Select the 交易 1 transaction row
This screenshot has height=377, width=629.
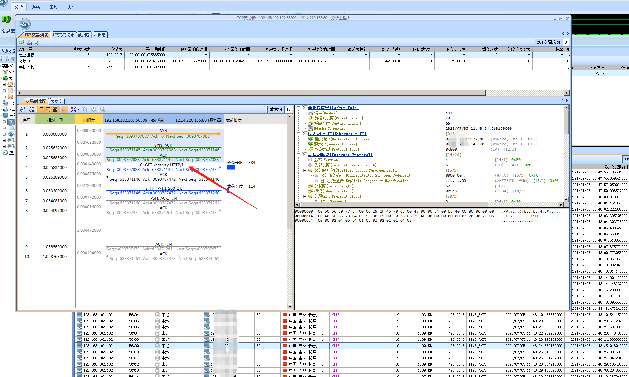point(293,61)
